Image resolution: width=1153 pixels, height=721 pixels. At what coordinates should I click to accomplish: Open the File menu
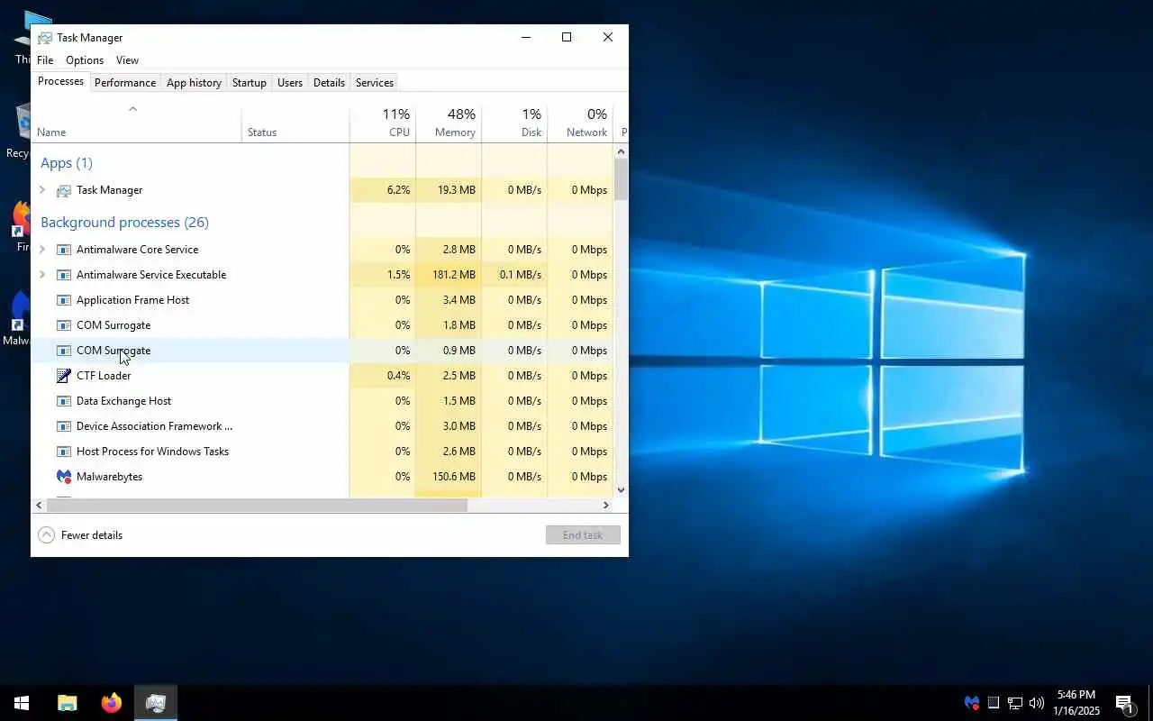45,60
